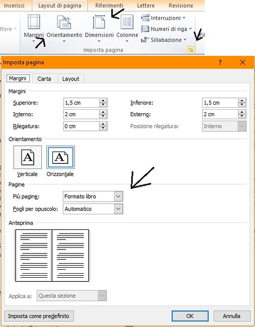Switch to the Lettere ribbon tab
This screenshot has width=255, height=327.
(146, 6)
